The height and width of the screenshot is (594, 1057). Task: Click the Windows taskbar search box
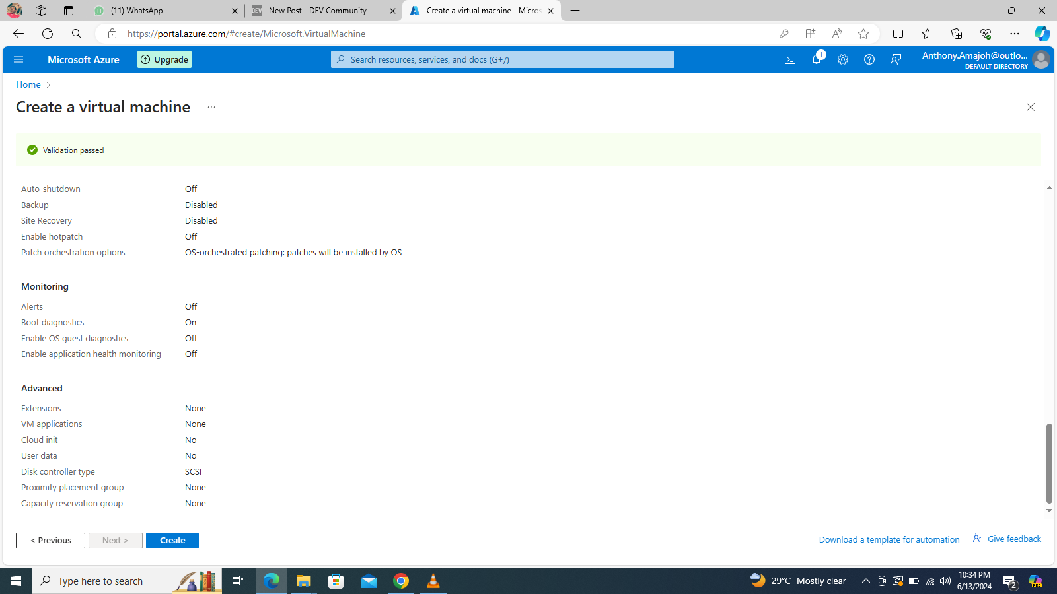pos(127,581)
